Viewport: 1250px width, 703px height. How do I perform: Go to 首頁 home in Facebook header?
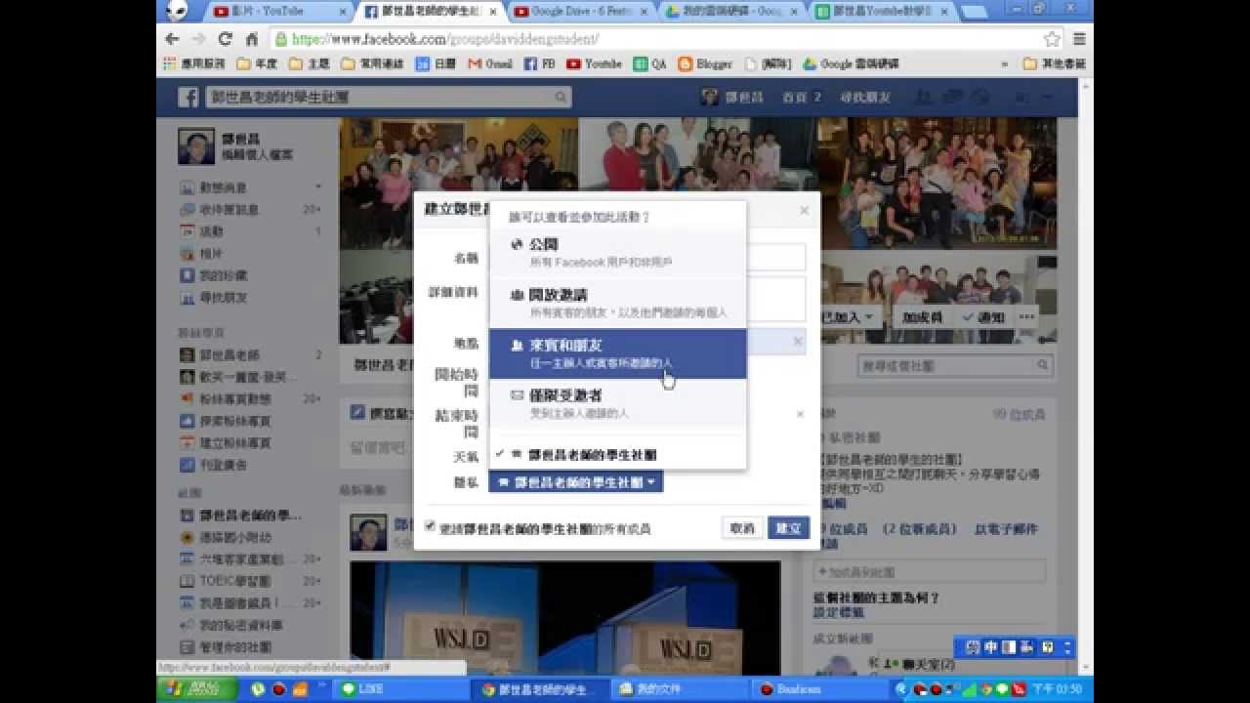tap(795, 97)
